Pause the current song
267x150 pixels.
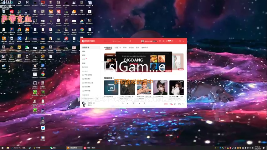point(133,103)
